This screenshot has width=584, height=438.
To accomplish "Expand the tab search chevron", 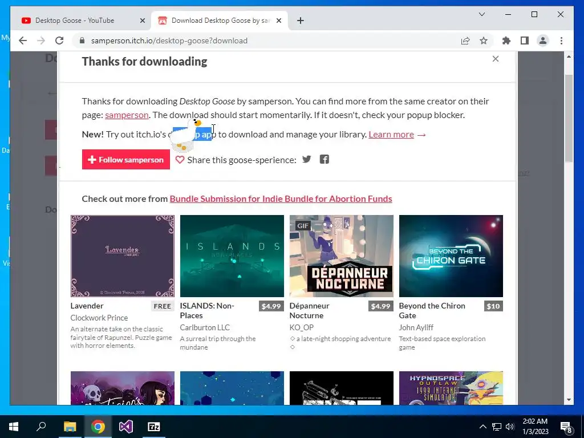I will tap(481, 14).
